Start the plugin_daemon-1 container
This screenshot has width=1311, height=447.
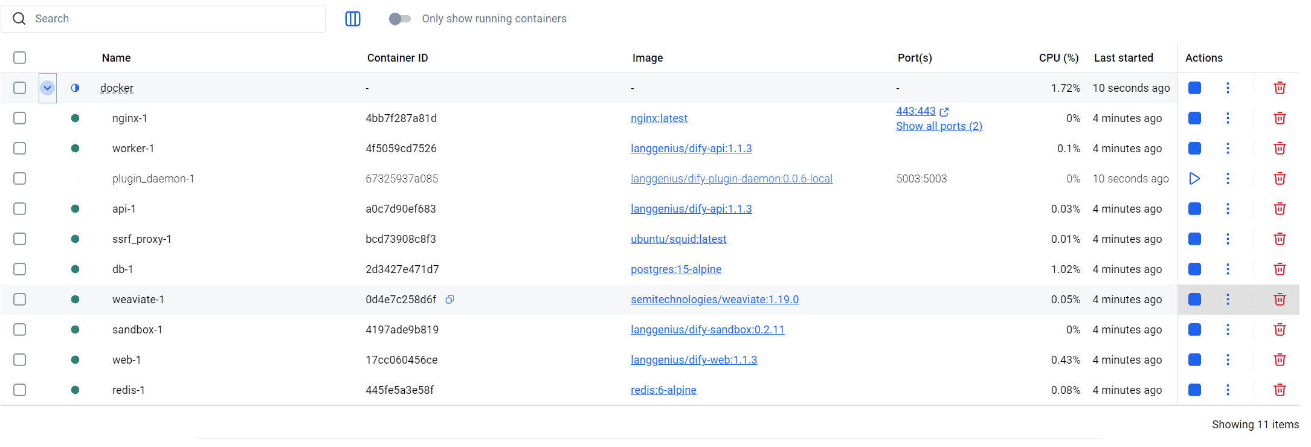tap(1194, 179)
